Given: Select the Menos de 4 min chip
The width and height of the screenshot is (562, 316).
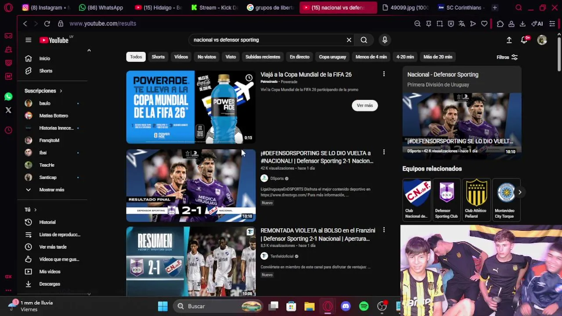Looking at the screenshot, I should (x=371, y=57).
